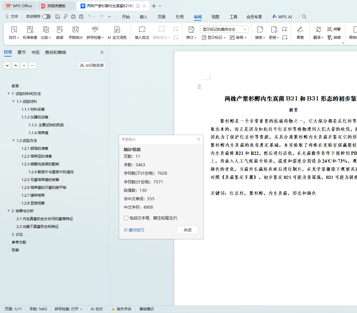Jump to 1.2.7 接种培养 heading in outline

pyautogui.click(x=33, y=195)
